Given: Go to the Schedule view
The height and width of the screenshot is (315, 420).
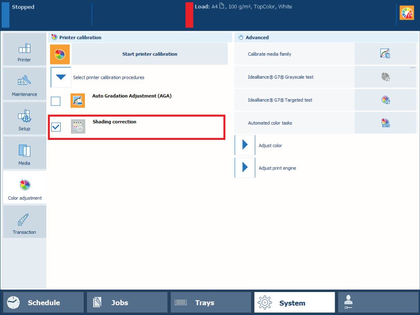Looking at the screenshot, I should (43, 303).
